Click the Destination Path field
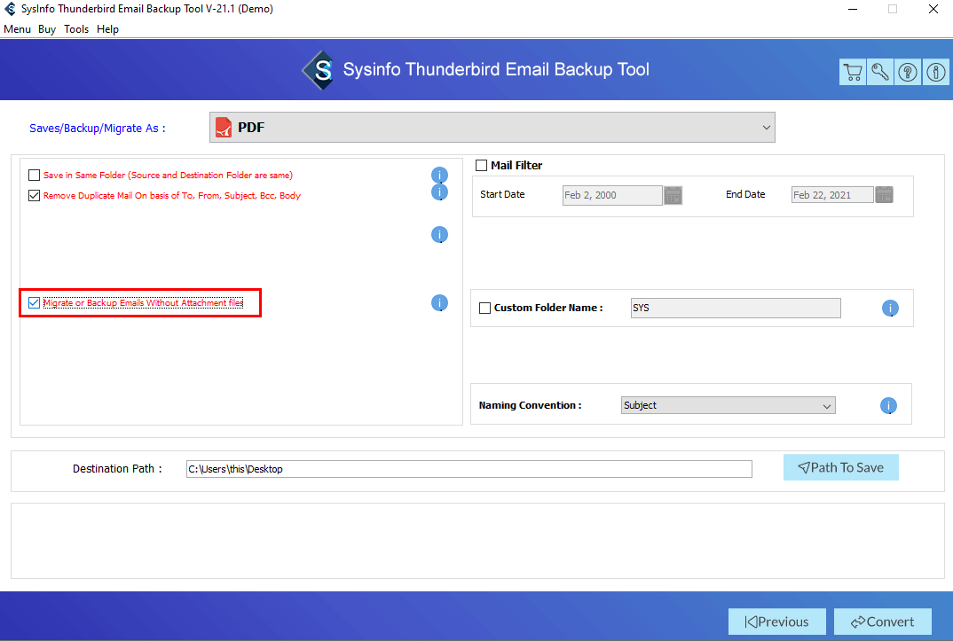The height and width of the screenshot is (641, 953). pos(469,469)
